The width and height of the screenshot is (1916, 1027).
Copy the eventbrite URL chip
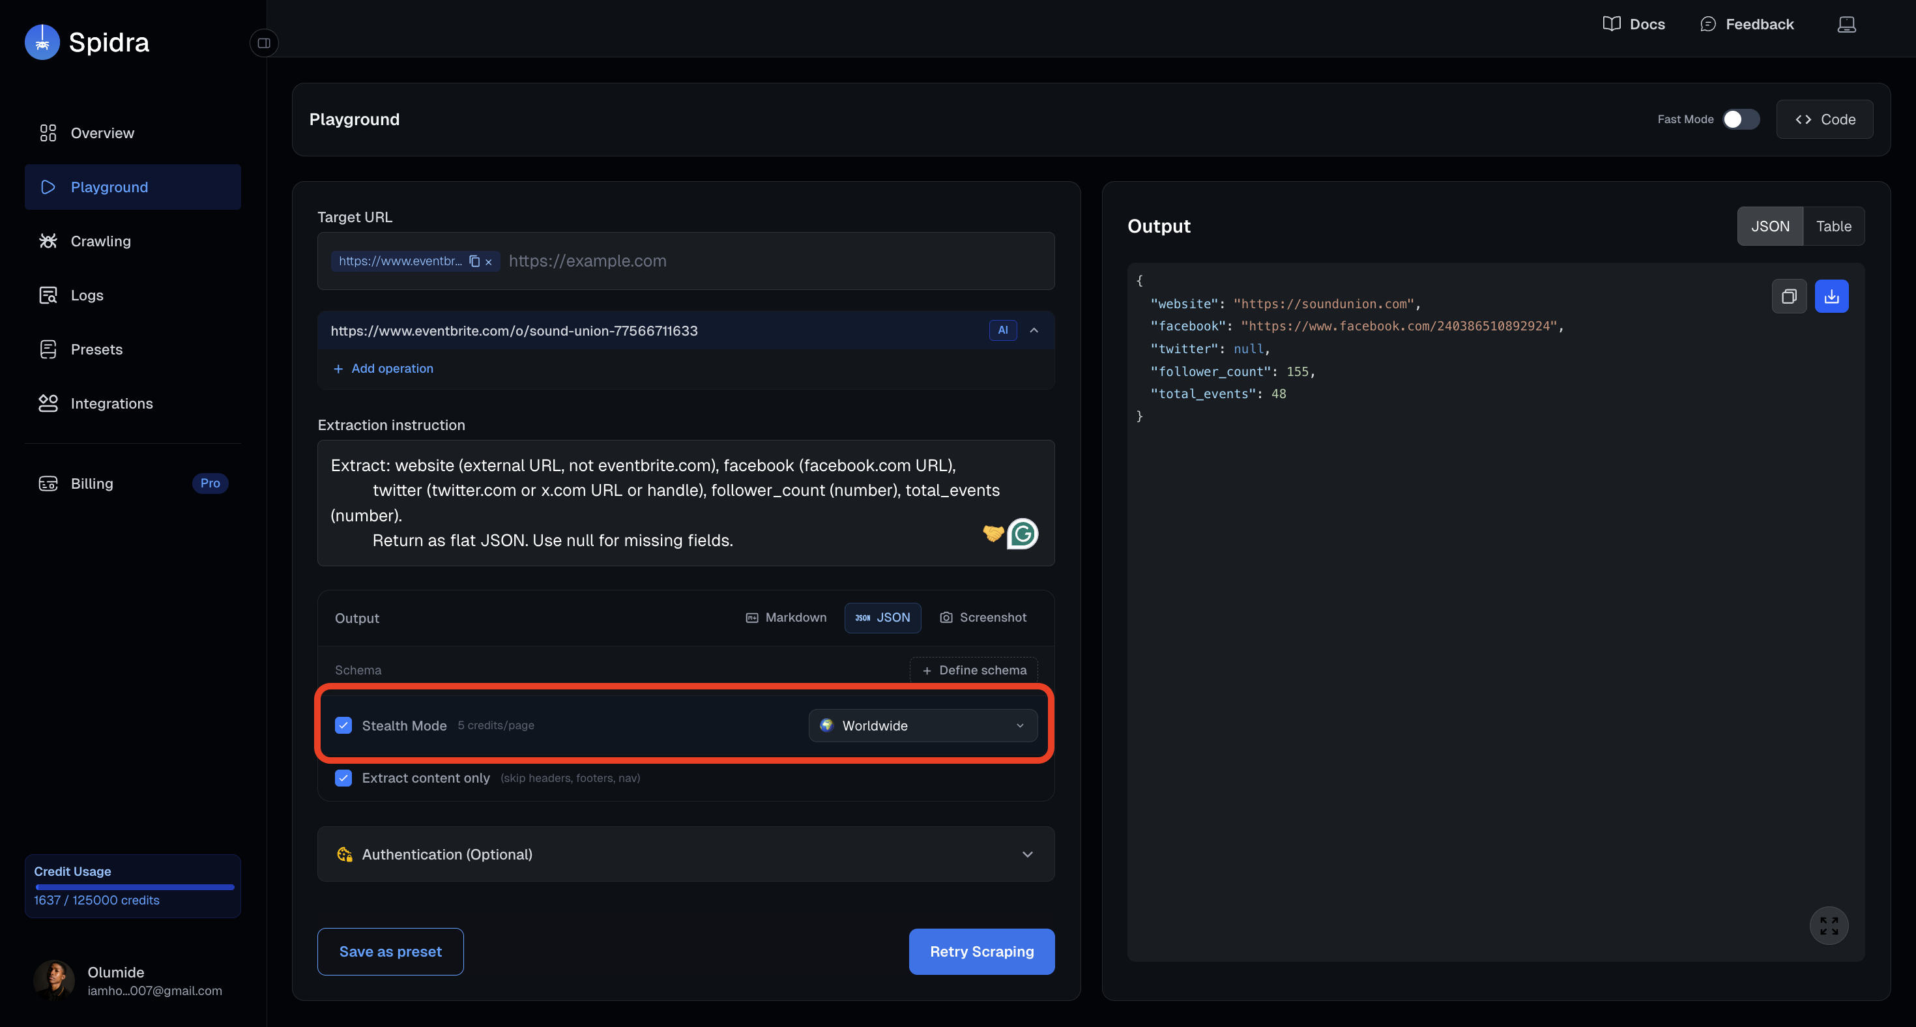click(474, 261)
